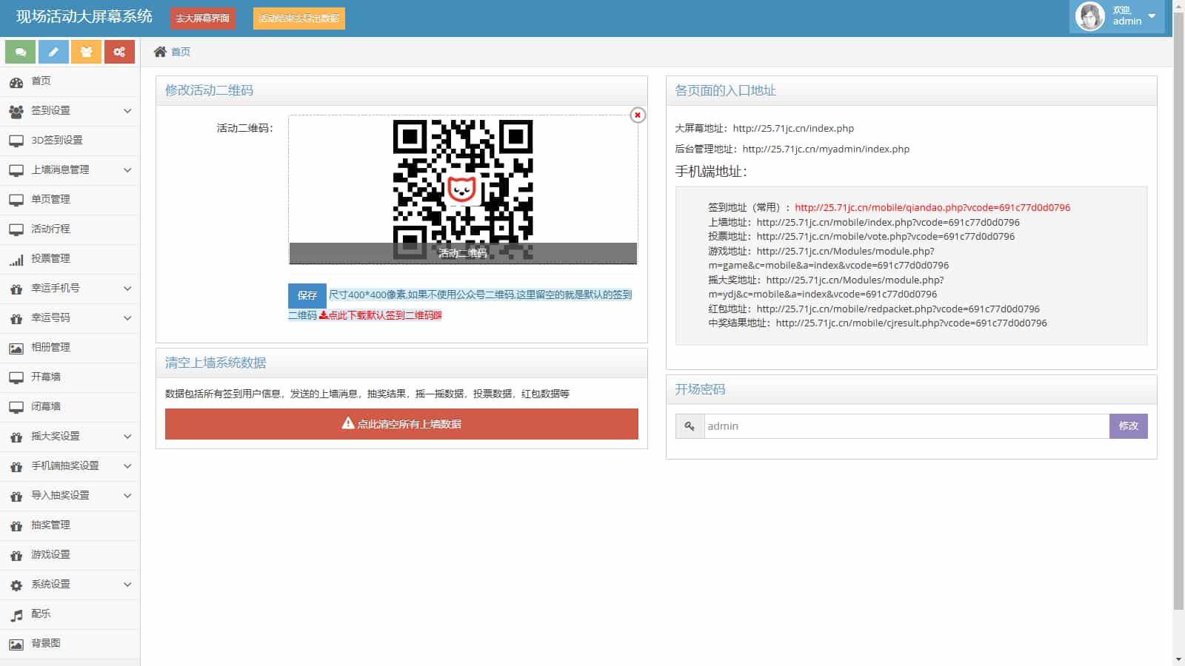The image size is (1185, 666).
Task: Expand the 系统设置 sidebar section
Action: (70, 585)
